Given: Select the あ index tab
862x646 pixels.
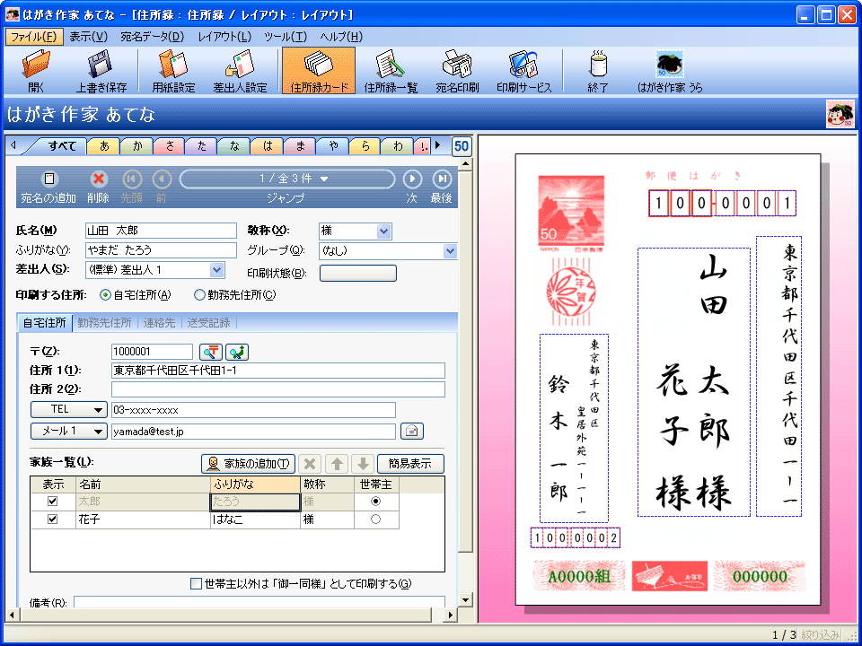Looking at the screenshot, I should click(104, 146).
